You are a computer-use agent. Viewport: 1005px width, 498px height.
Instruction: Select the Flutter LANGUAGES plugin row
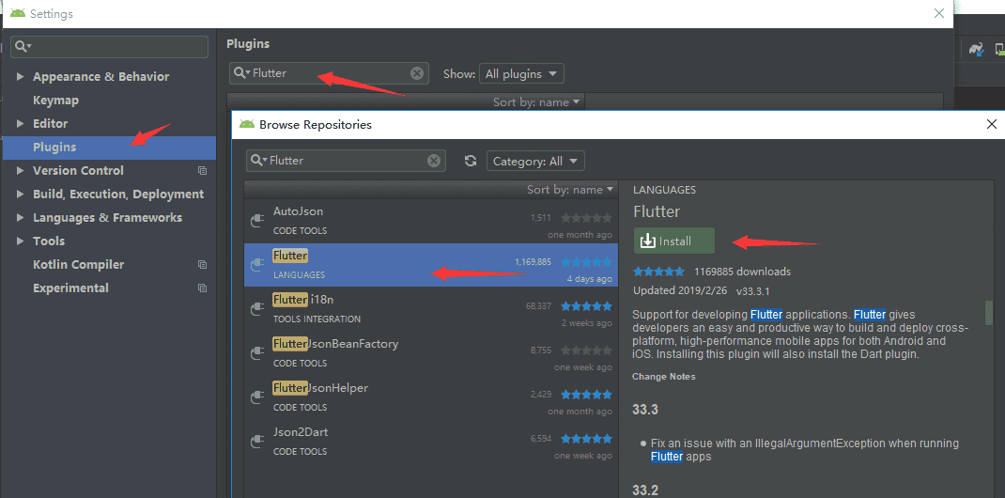(x=431, y=265)
